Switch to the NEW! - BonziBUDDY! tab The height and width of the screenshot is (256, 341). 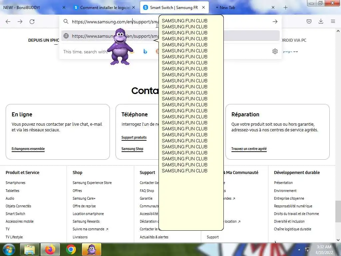34,7
